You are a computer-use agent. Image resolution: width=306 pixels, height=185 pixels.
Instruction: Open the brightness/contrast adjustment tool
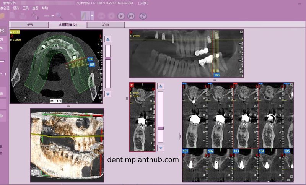tap(35, 16)
